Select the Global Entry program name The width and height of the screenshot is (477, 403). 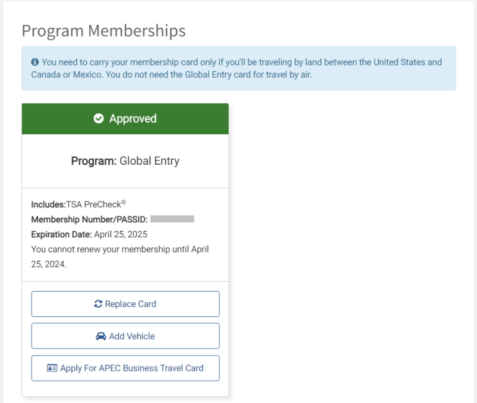click(x=149, y=161)
